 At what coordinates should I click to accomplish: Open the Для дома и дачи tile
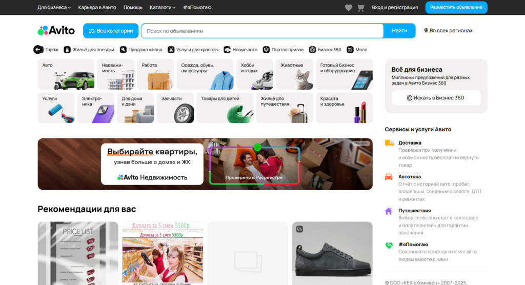click(x=135, y=108)
